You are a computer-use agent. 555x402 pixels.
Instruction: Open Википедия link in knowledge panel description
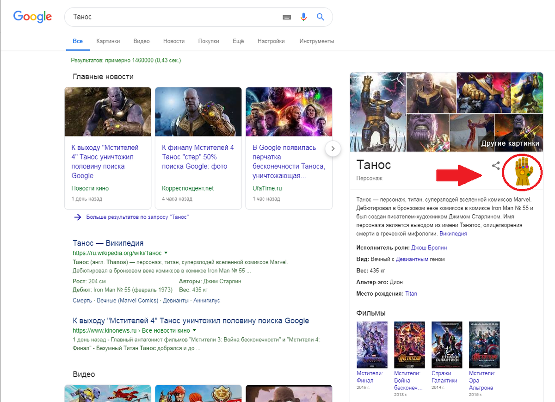(453, 234)
